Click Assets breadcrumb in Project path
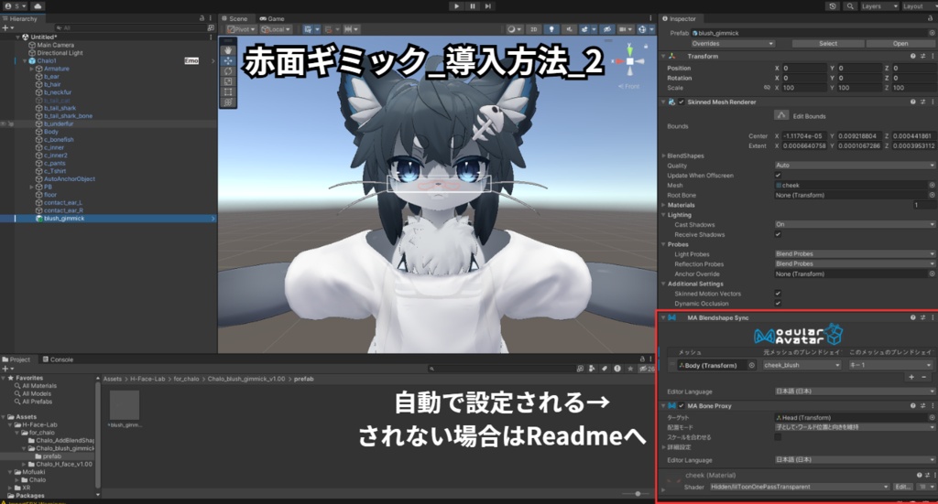Viewport: 938px width, 504px height. pyautogui.click(x=113, y=380)
